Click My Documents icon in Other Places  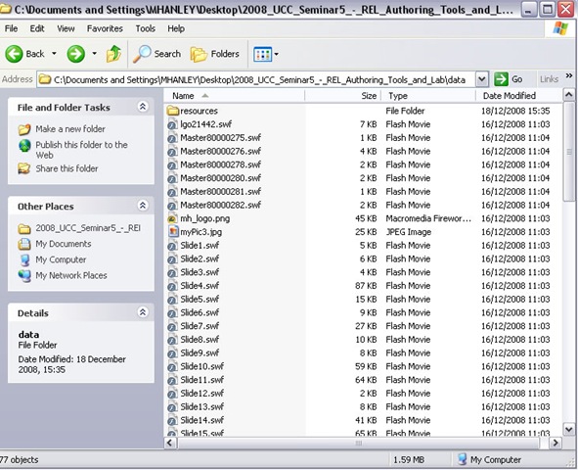point(24,244)
